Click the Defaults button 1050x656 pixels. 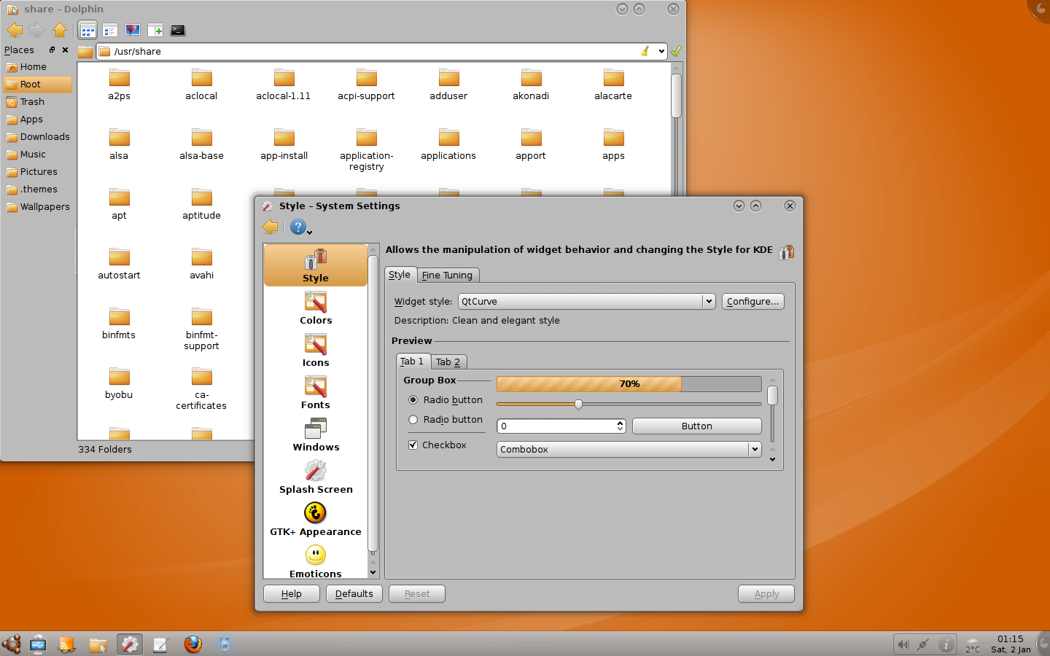(x=354, y=594)
